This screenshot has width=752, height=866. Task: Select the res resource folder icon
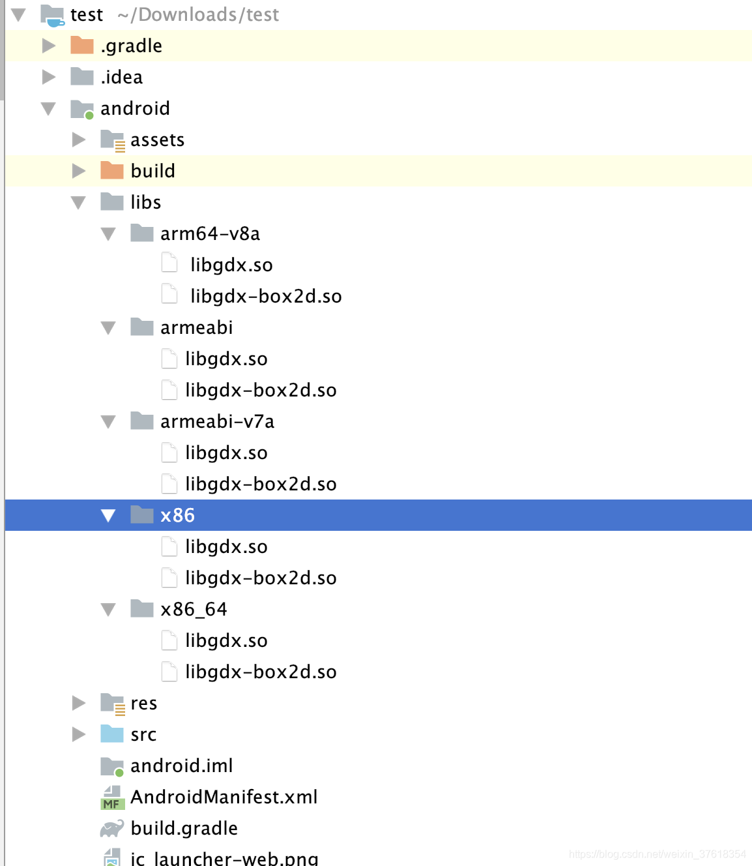pyautogui.click(x=111, y=703)
